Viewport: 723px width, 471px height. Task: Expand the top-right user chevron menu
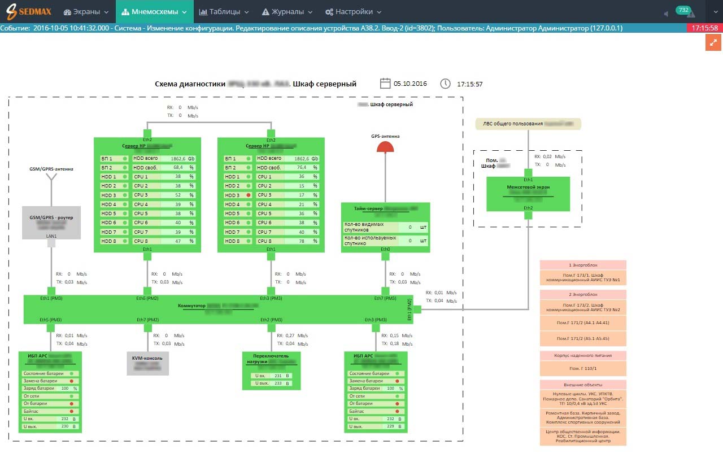tap(714, 12)
